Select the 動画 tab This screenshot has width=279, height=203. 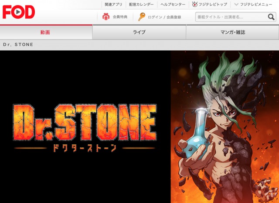46,32
